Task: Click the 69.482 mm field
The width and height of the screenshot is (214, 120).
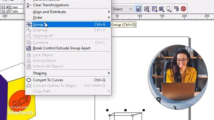Action: (x=12, y=7)
